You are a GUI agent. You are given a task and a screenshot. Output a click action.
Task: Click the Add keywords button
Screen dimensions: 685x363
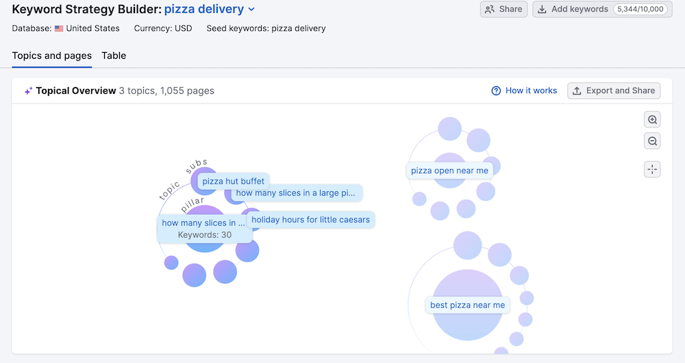(x=573, y=10)
